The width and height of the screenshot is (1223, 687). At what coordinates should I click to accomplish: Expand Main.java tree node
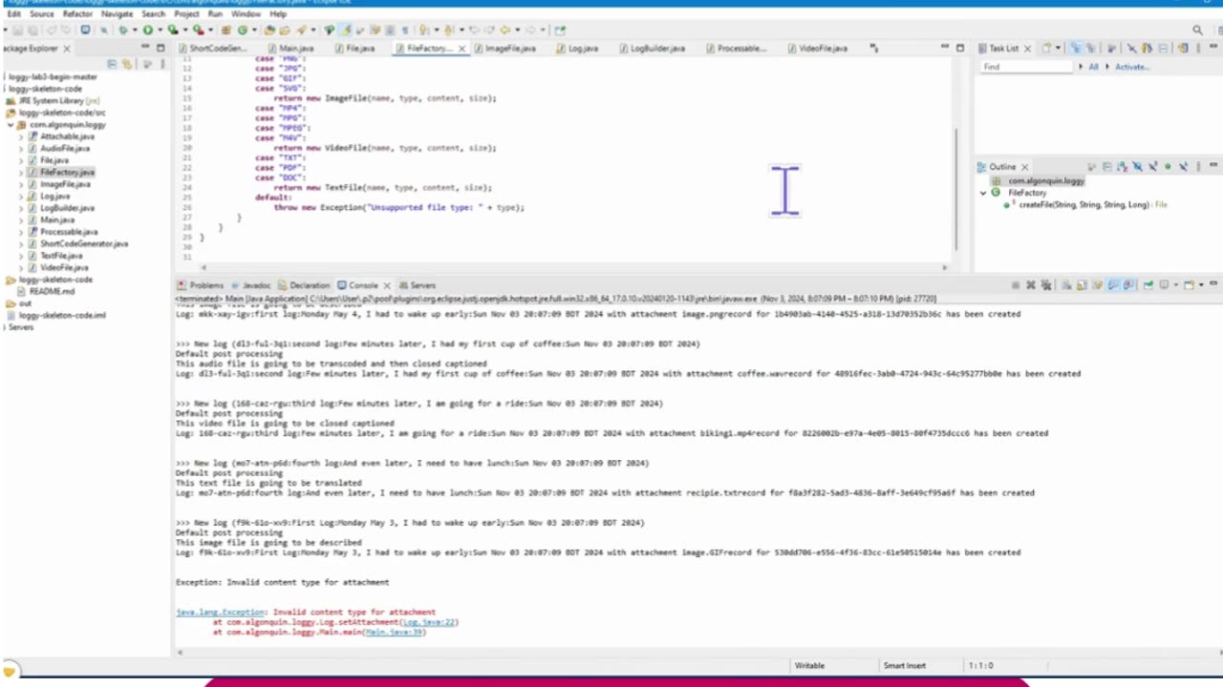click(21, 219)
